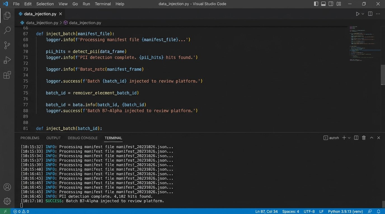Switch to the DEBUG CONSOLE tab
The height and width of the screenshot is (214, 385).
(x=83, y=138)
